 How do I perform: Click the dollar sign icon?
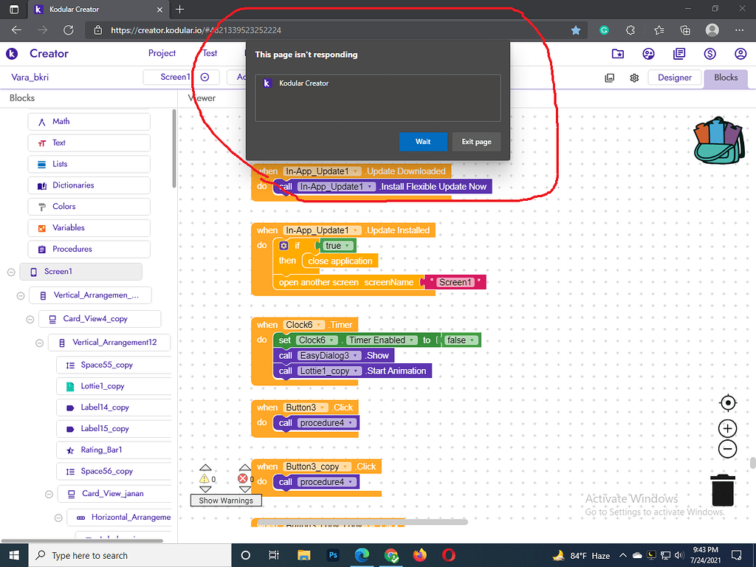pos(709,53)
